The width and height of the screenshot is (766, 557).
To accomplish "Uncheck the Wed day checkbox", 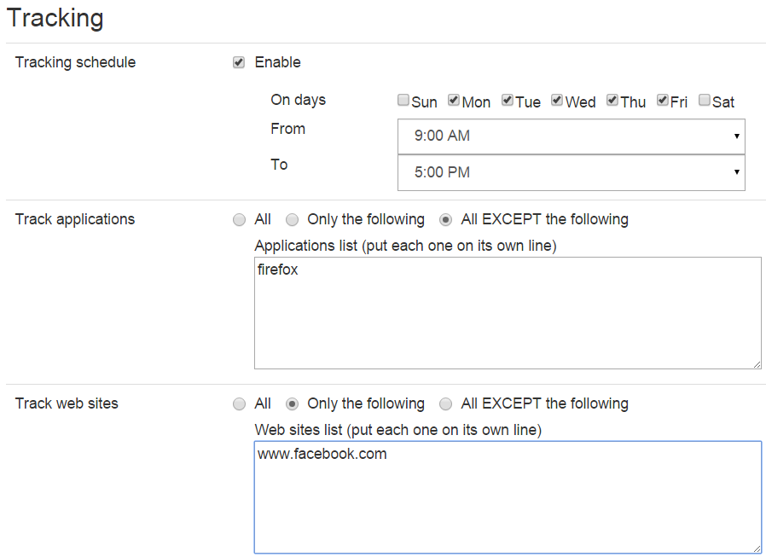I will (557, 101).
